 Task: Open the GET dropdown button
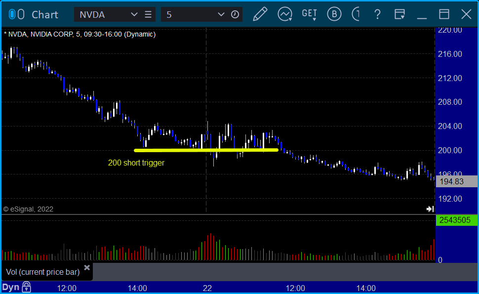[x=309, y=14]
